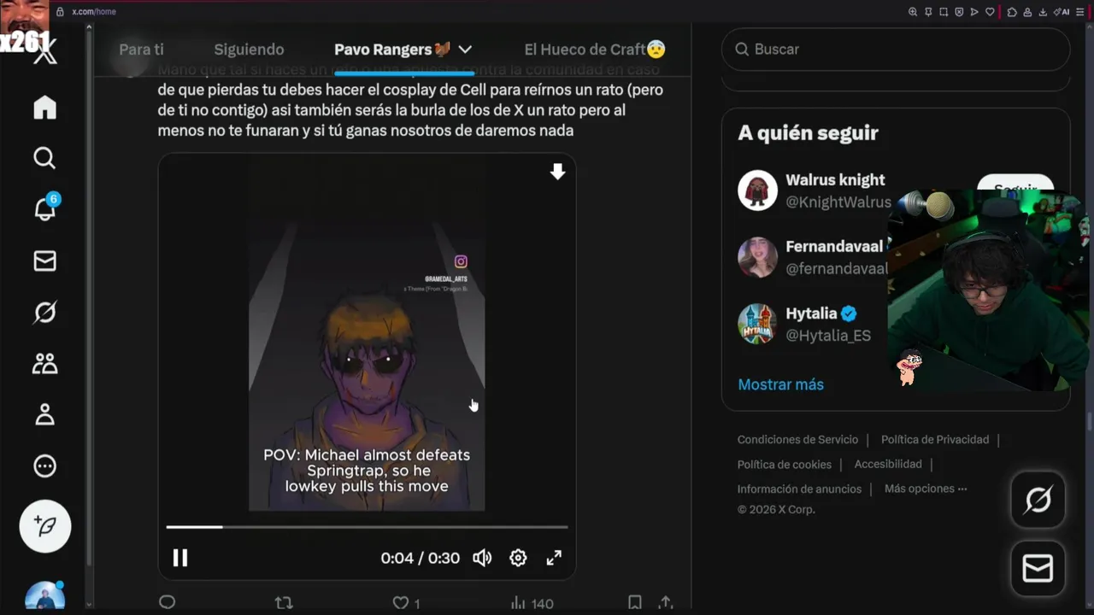
Task: Click the browser snapshot capture icon
Action: point(944,12)
